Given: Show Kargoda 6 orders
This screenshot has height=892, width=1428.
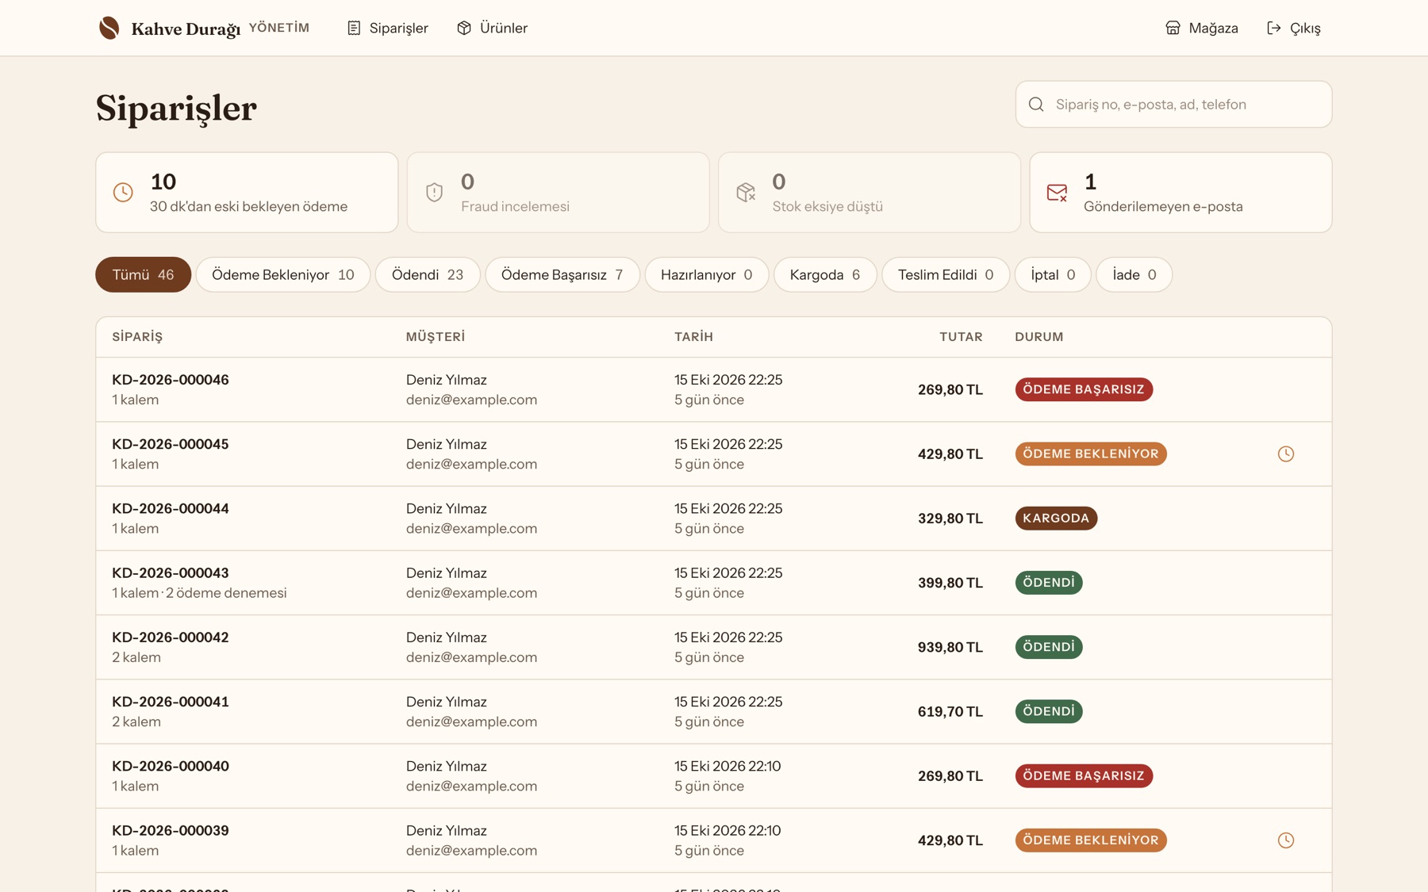Looking at the screenshot, I should tap(825, 274).
